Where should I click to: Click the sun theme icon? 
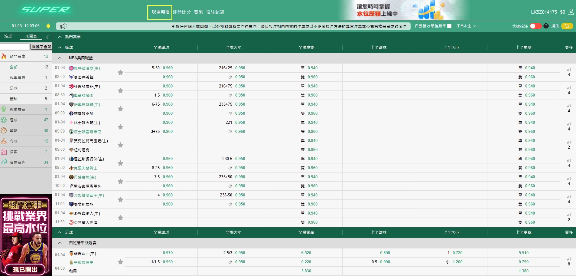[48, 26]
